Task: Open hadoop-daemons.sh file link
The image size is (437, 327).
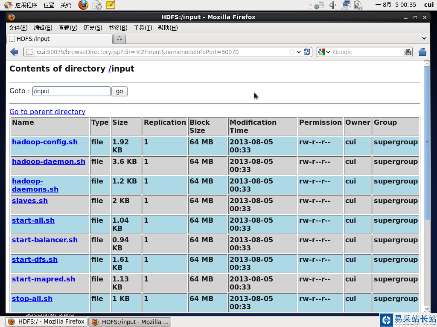Action: (x=35, y=185)
